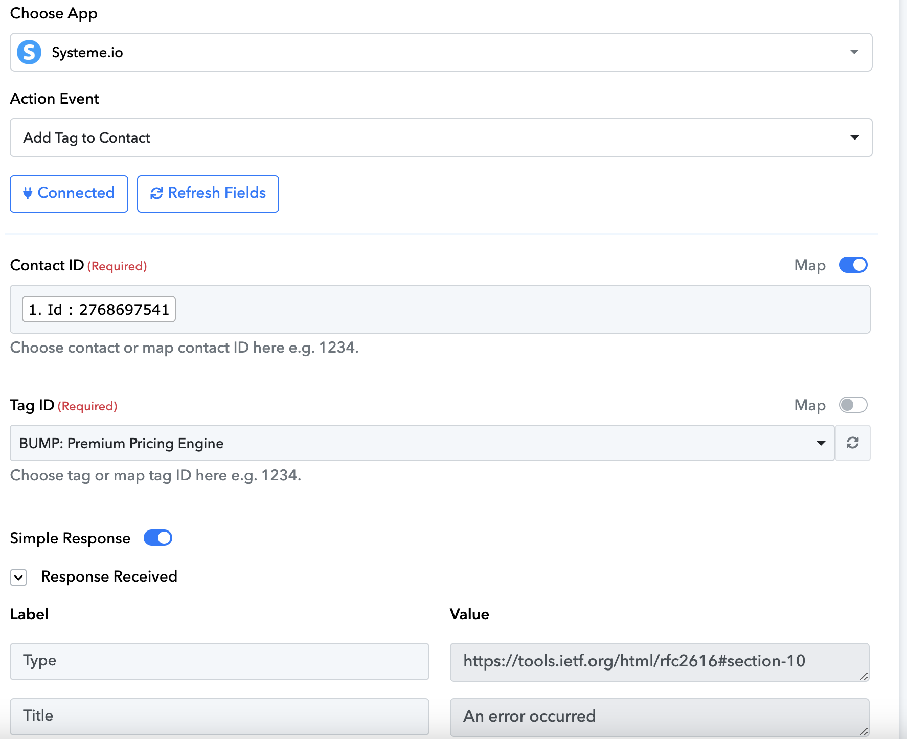
Task: Click the Refresh Fields button
Action: 208,194
